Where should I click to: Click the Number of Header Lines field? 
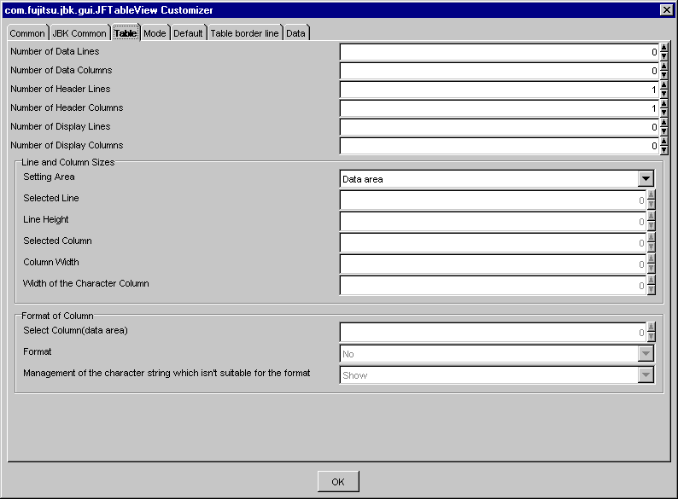[x=500, y=90]
